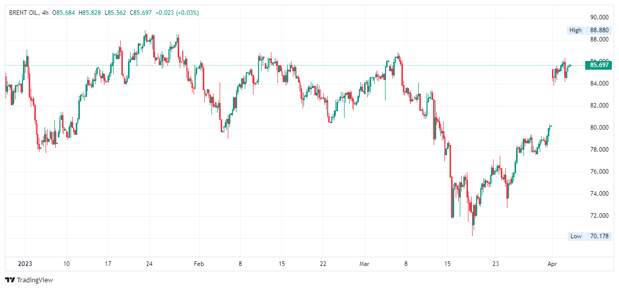The height and width of the screenshot is (289, 619).
Task: Click the TradingView logo icon
Action: 10,280
